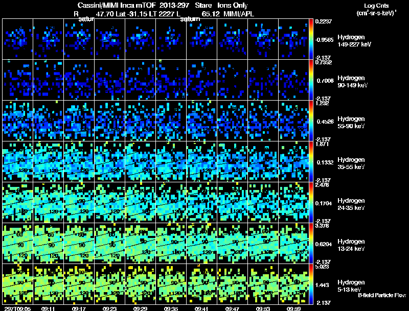The width and height of the screenshot is (409, 311).
Task: Click the '09:11' time axis label
Action: click(48, 309)
